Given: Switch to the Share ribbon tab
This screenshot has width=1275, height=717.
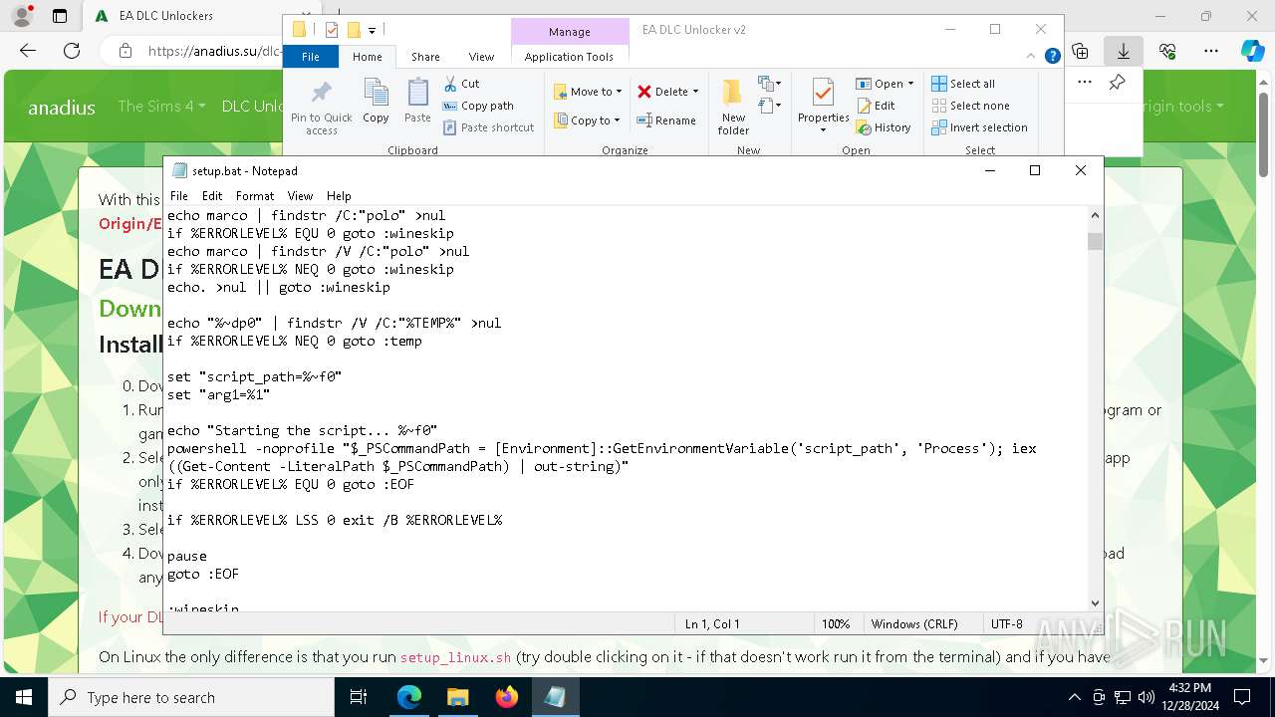Looking at the screenshot, I should coord(425,57).
